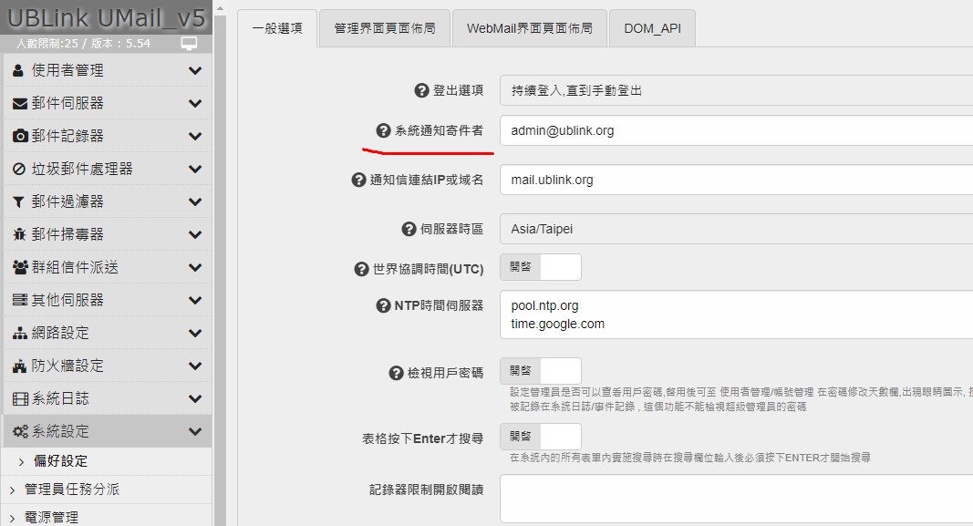The width and height of the screenshot is (973, 526).
Task: Switch to the DOM_API tab
Action: click(651, 28)
